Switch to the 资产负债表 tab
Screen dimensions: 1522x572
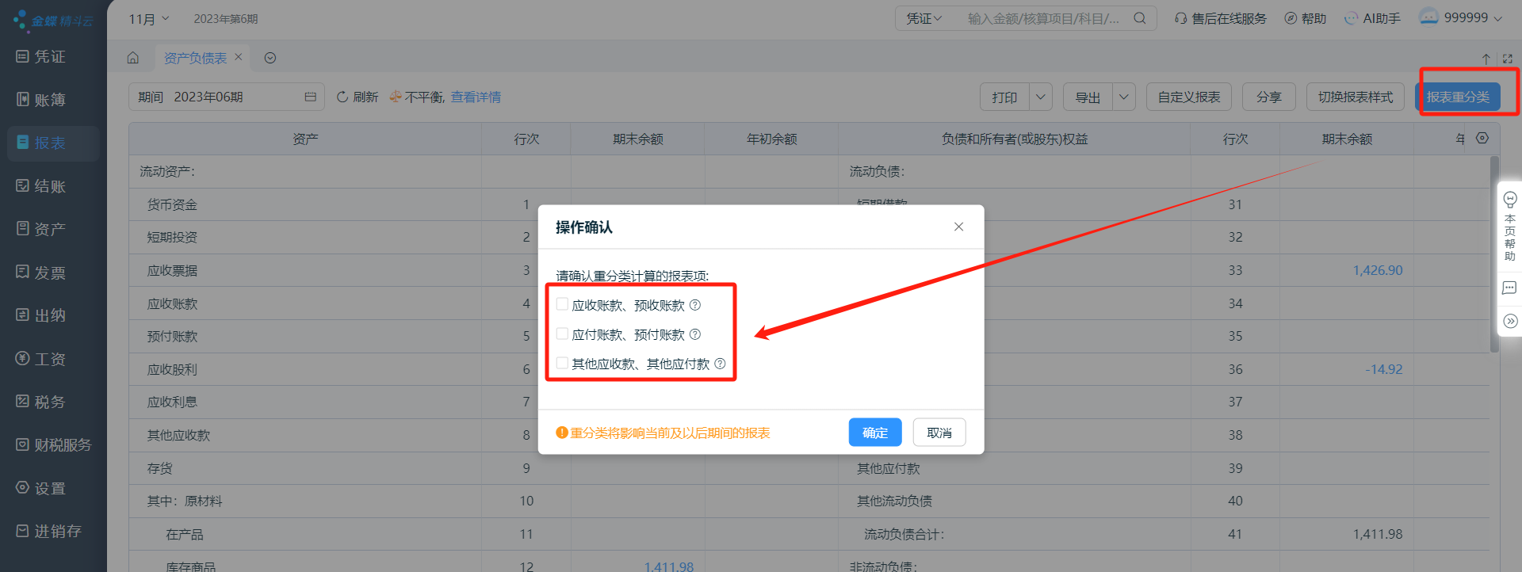195,58
